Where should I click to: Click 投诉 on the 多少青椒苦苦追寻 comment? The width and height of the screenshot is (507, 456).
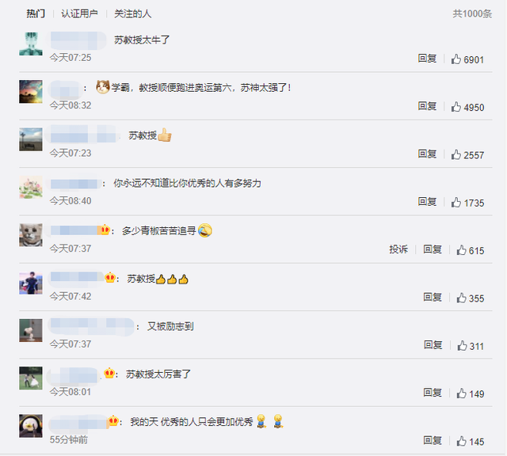pyautogui.click(x=398, y=249)
